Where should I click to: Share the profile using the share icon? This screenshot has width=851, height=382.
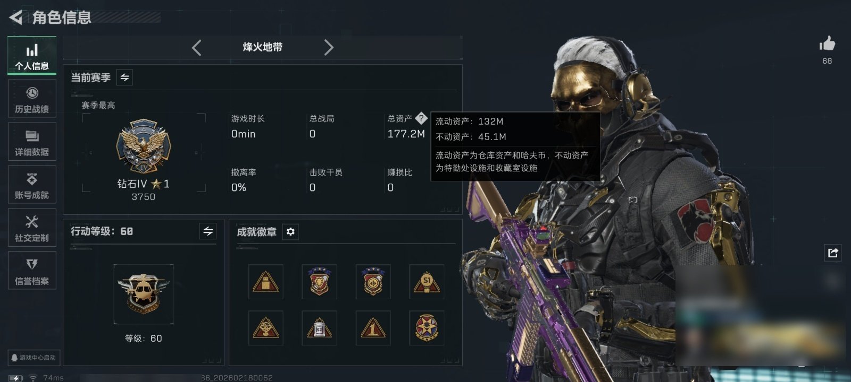pos(833,253)
